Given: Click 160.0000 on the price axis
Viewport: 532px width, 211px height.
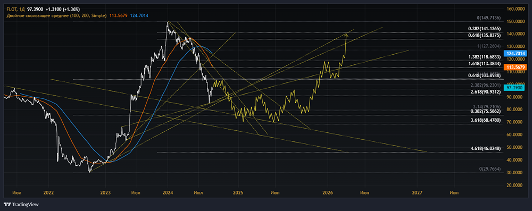Looking at the screenshot, I should click(516, 9).
